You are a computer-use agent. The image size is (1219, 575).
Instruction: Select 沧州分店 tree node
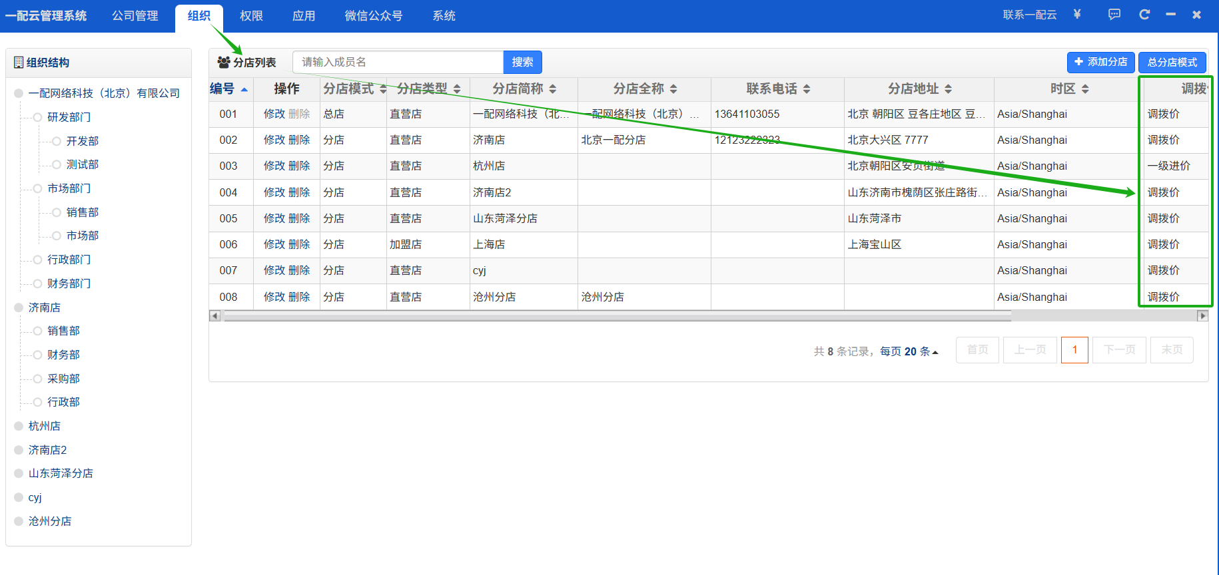click(50, 521)
